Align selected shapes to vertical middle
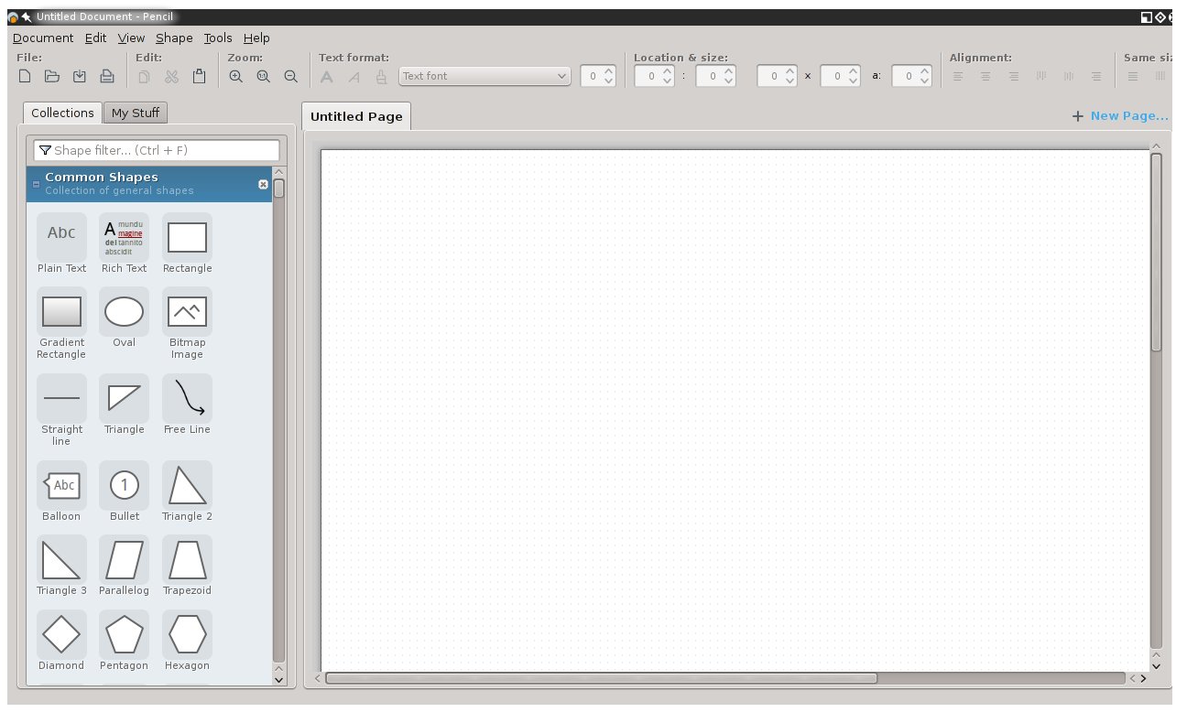Screen dimensions: 1187x712 tap(1068, 77)
